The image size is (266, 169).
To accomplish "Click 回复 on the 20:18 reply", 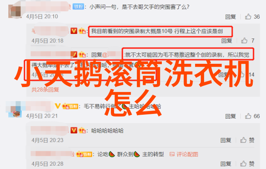I will coord(227,41).
